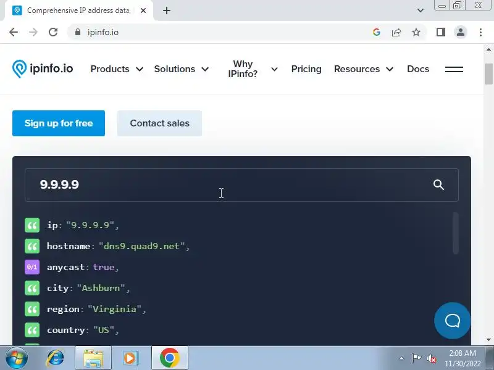Reload the page with the refresh icon
Viewport: 494px width, 370px height.
53,32
